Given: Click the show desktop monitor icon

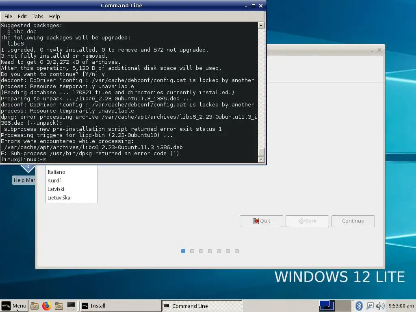Looking at the screenshot, I should coord(71,305).
